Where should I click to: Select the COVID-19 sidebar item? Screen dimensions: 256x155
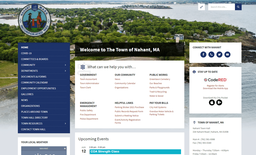pyautogui.click(x=26, y=53)
